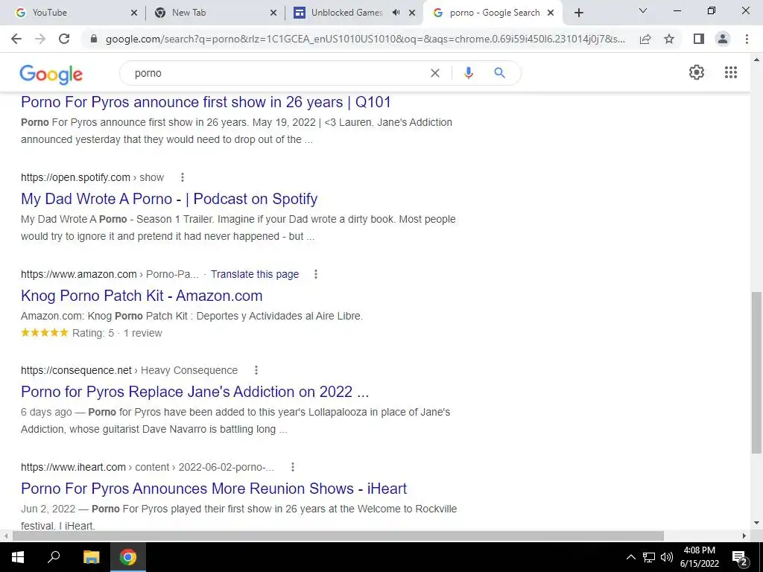Click the Chrome taskbar icon

128,557
